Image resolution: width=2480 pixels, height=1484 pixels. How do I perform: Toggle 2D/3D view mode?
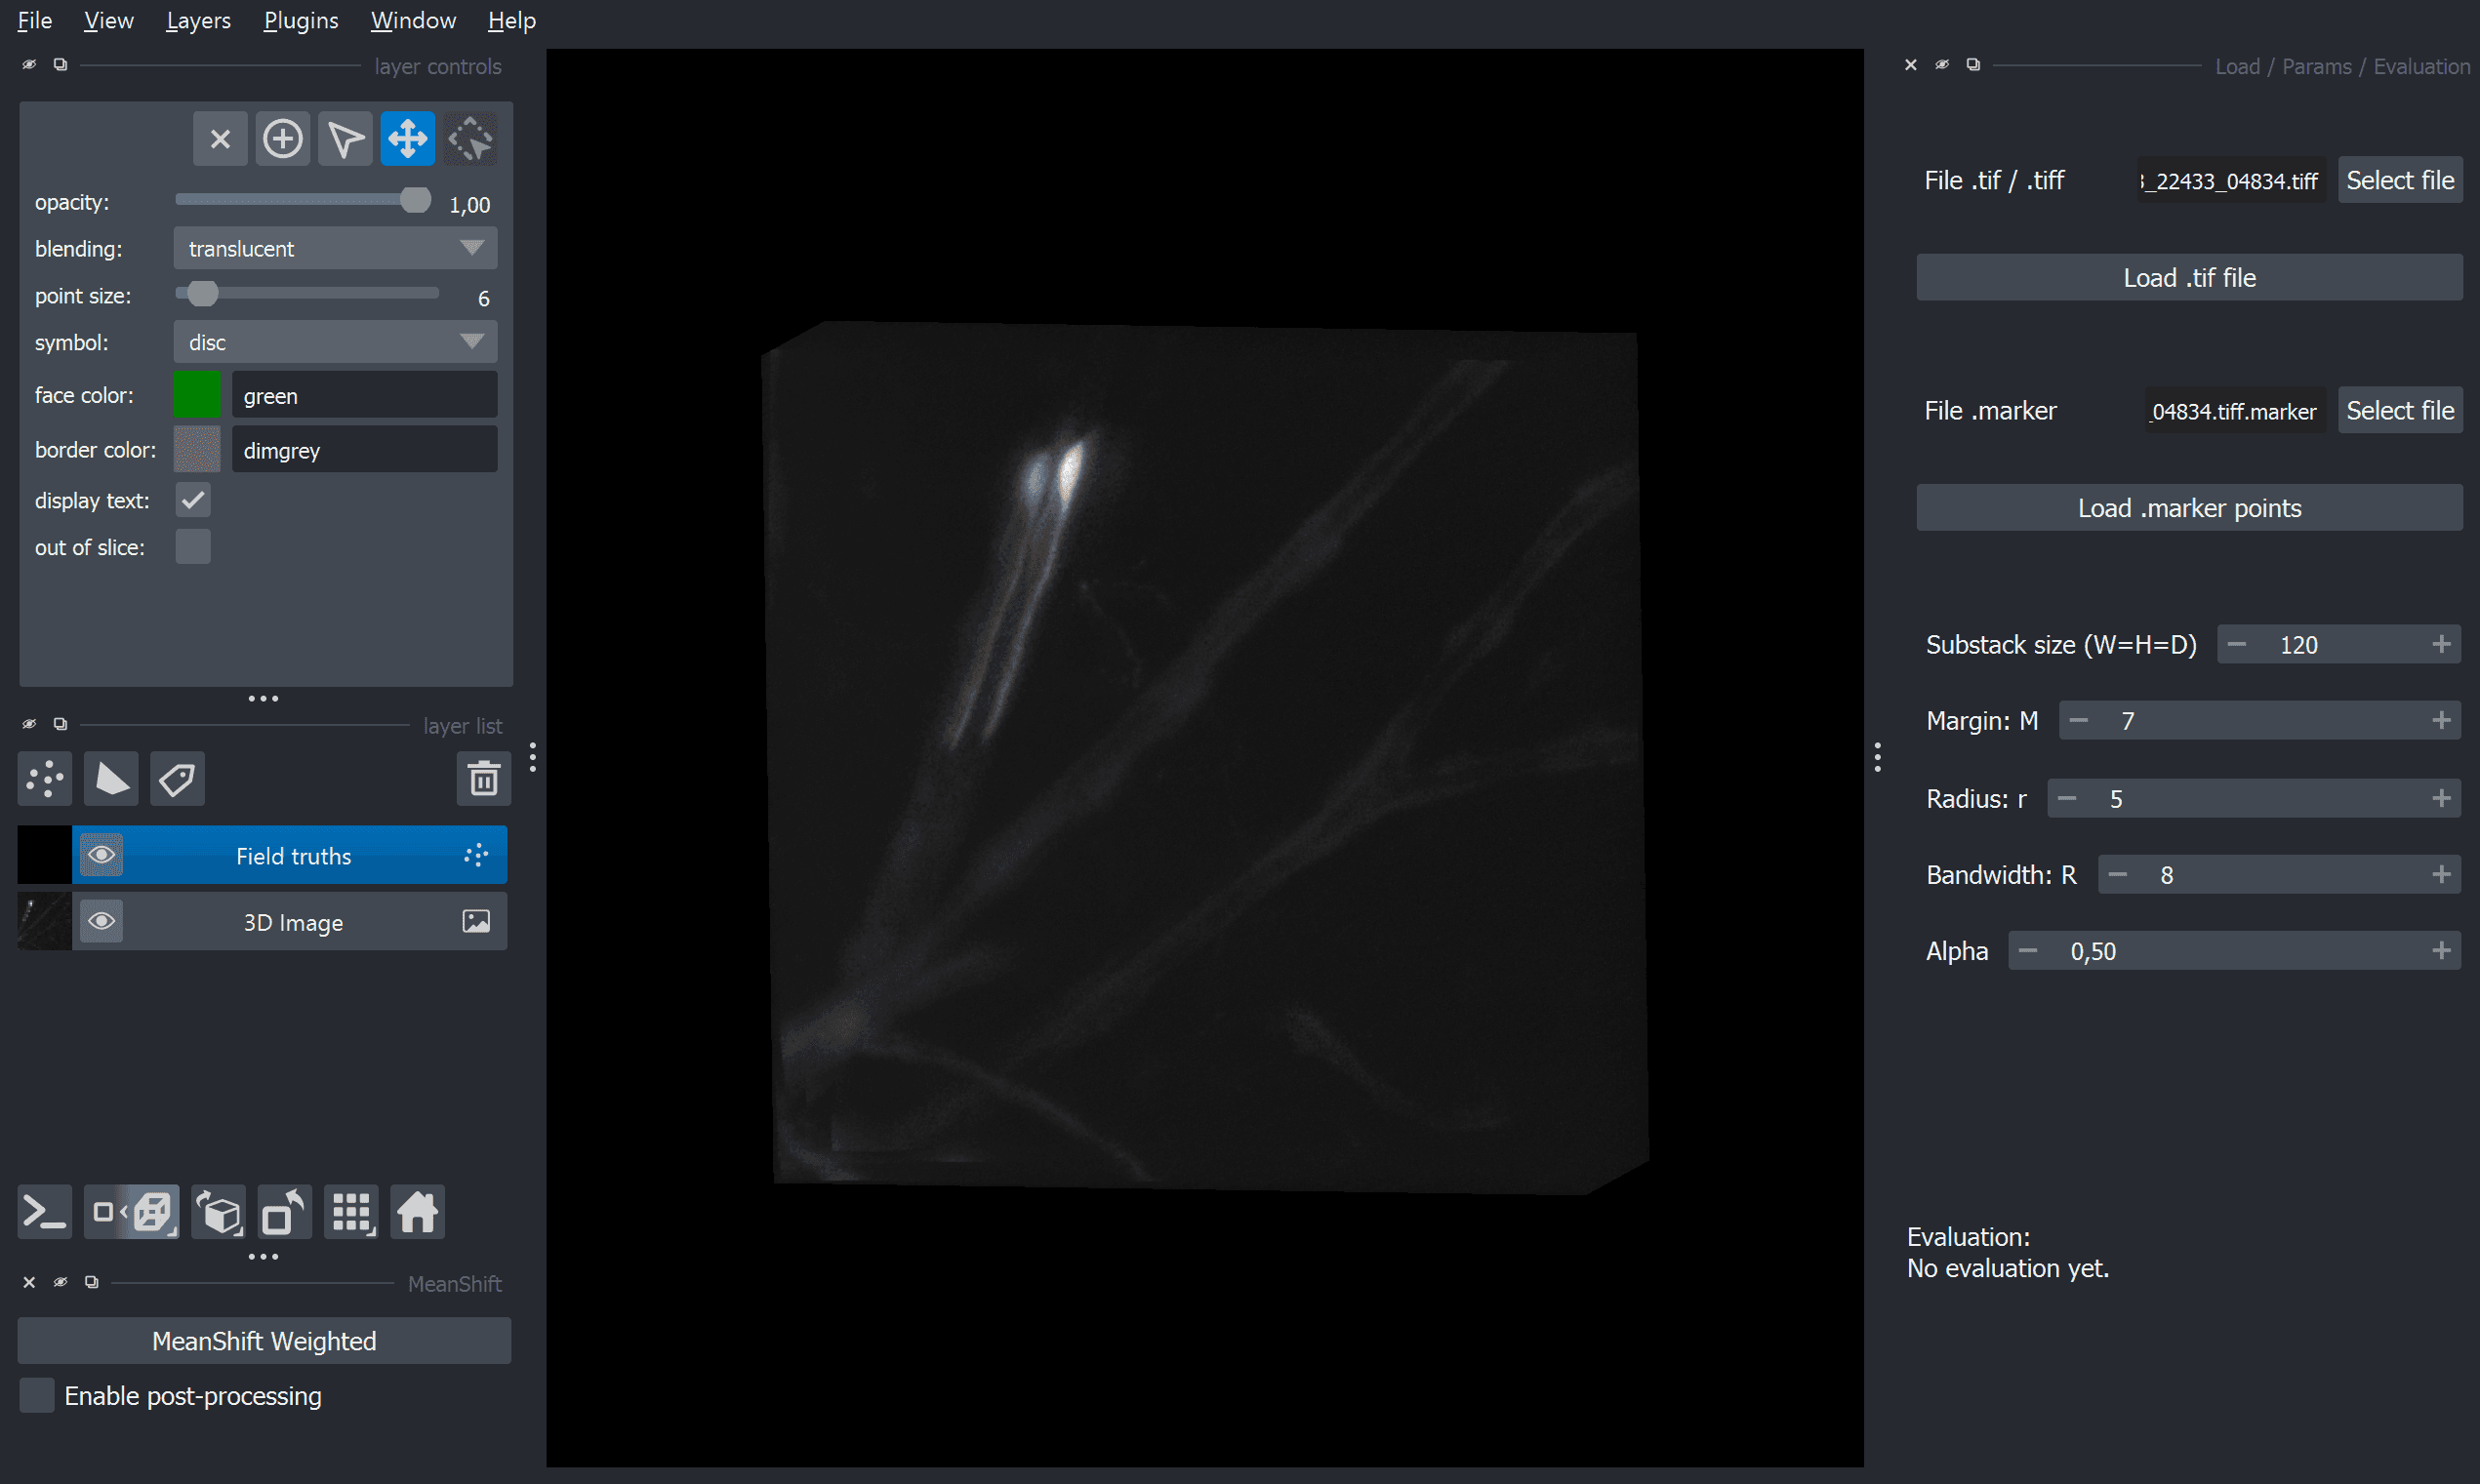point(132,1213)
